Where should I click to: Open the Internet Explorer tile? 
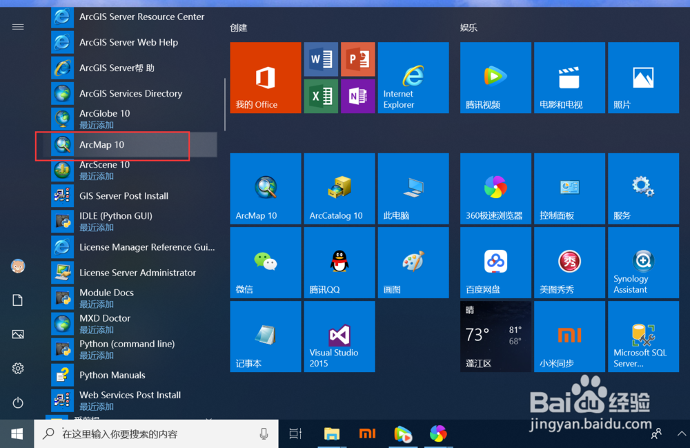point(413,78)
